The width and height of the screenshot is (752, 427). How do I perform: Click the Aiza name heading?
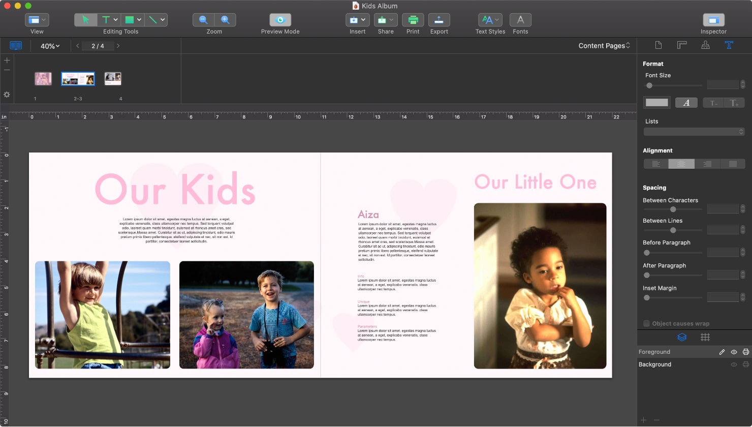tap(368, 215)
